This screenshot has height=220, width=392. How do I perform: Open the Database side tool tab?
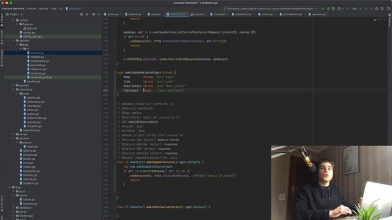point(390,20)
